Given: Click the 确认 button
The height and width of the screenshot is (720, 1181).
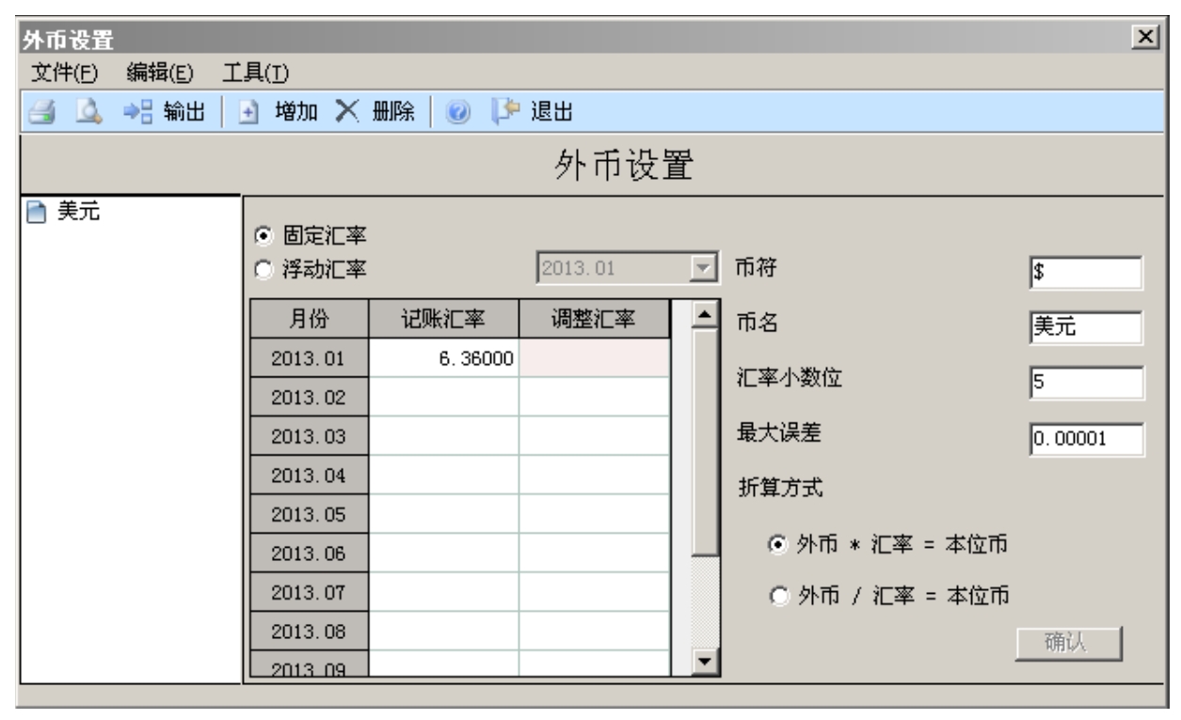Looking at the screenshot, I should [x=1070, y=643].
